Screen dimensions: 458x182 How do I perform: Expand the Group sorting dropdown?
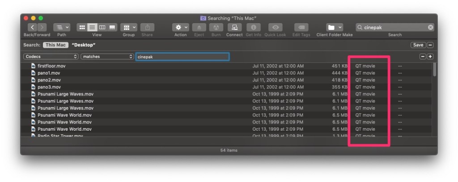coord(129,27)
